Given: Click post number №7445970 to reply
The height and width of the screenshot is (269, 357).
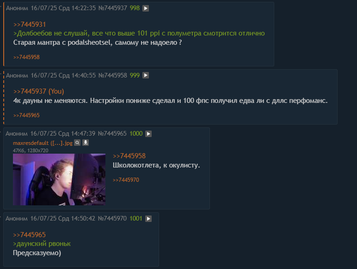Looking at the screenshot, I should [112, 219].
